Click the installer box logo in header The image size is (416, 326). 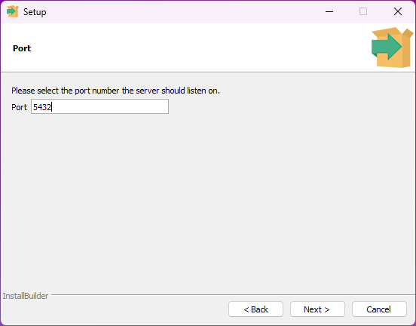(392, 48)
